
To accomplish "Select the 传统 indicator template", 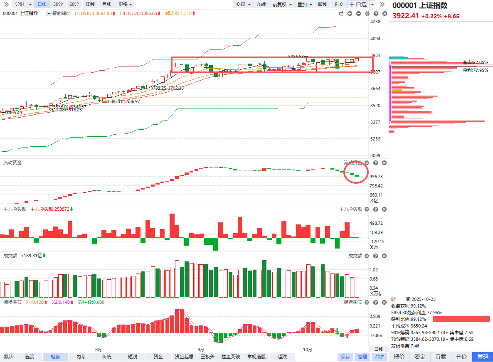I will (106, 357).
